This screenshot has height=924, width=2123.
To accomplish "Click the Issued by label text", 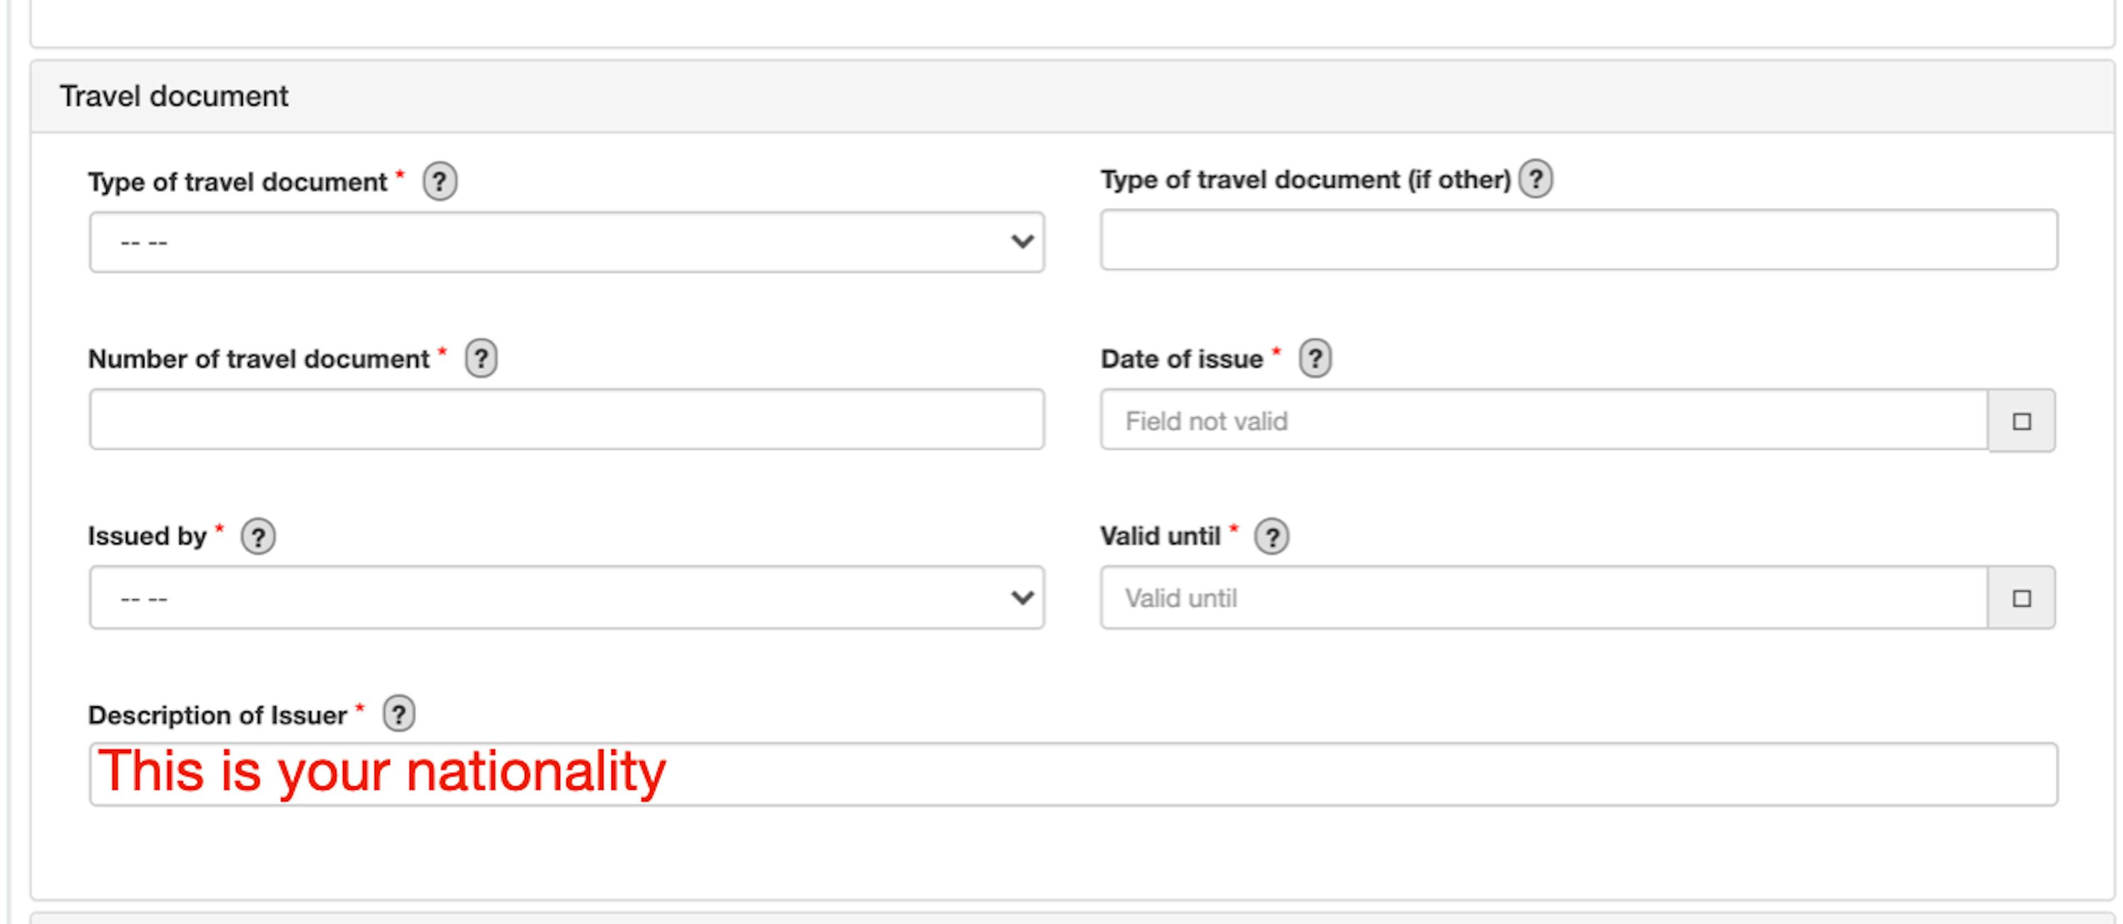I will coord(147,537).
